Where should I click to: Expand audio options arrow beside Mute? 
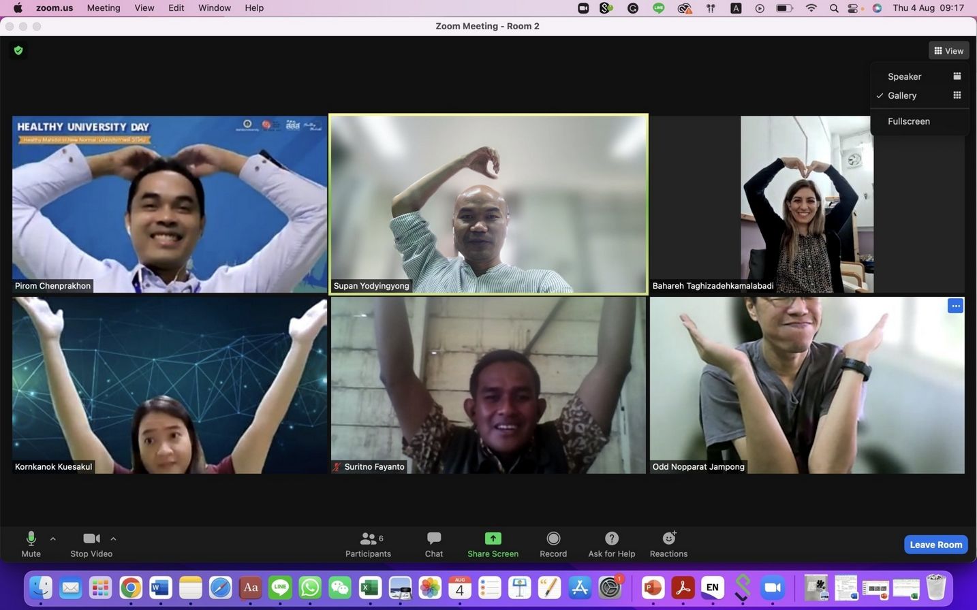point(53,539)
